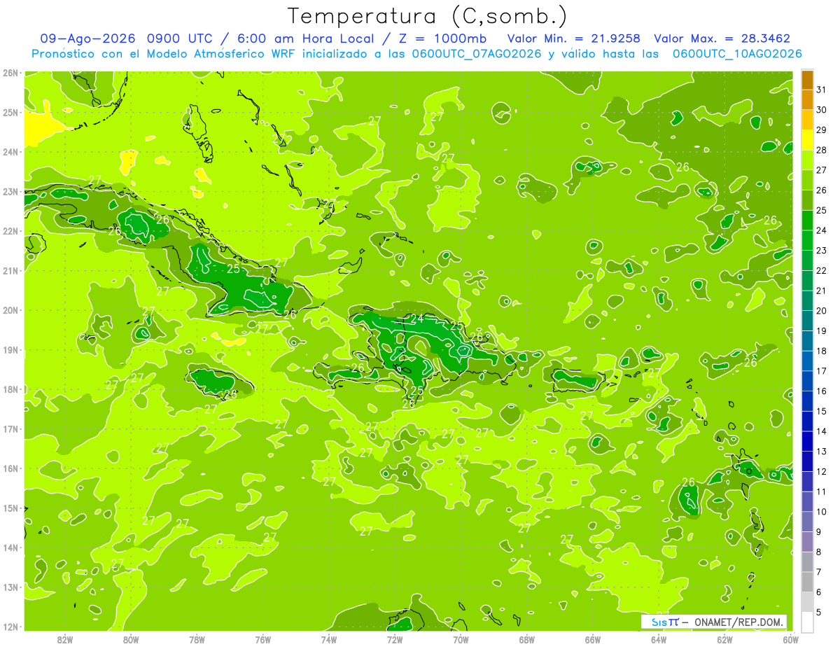Click the longitude label "60W"
Image resolution: width=840 pixels, height=649 pixels.
(790, 639)
